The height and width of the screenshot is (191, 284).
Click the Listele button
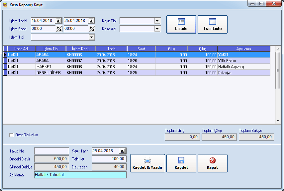point(181,25)
